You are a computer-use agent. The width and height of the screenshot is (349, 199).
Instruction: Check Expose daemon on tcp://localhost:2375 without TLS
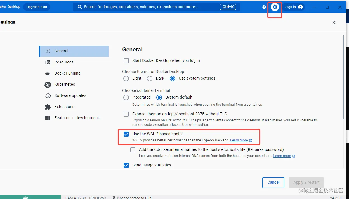click(x=126, y=114)
